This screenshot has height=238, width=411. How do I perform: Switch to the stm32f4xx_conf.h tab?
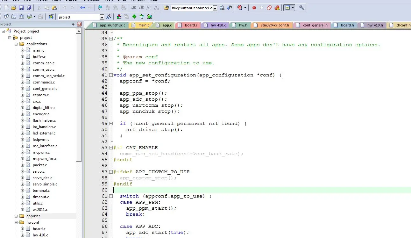(275, 25)
